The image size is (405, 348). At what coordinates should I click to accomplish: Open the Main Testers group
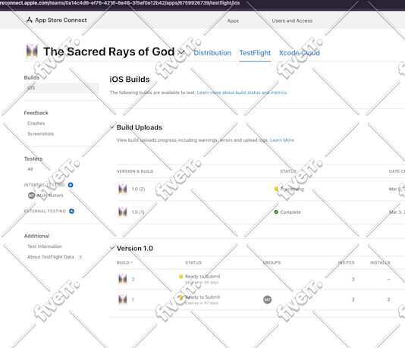tap(50, 196)
